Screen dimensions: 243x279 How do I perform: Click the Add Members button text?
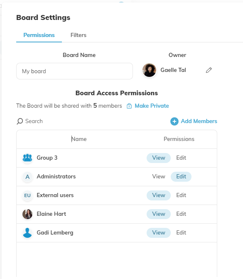pyautogui.click(x=199, y=121)
